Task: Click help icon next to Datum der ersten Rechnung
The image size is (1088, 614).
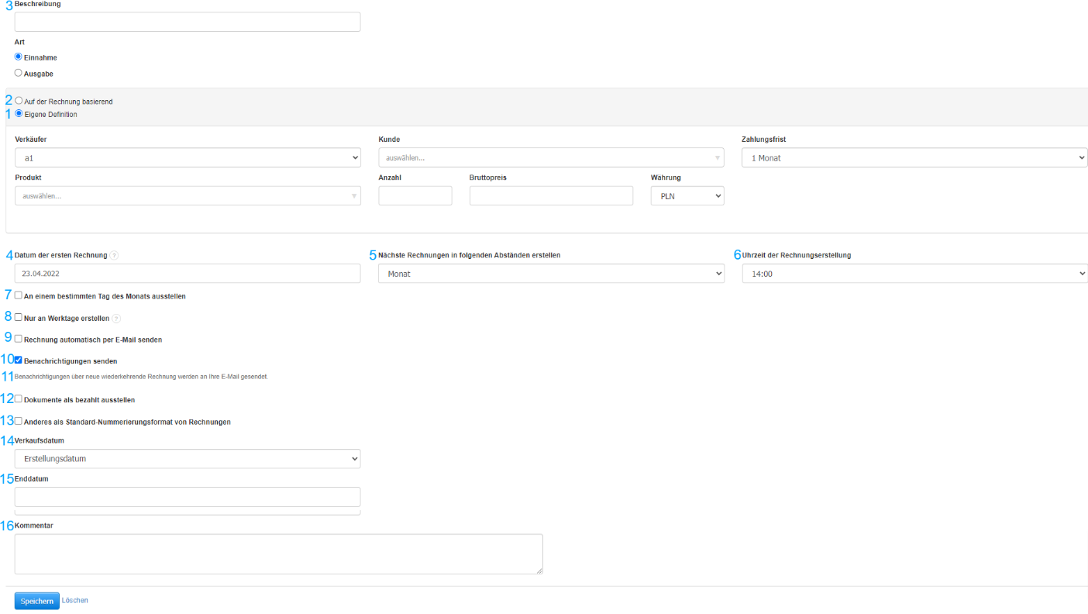Action: point(114,255)
